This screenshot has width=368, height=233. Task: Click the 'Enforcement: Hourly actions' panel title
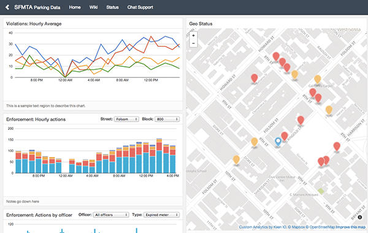pyautogui.click(x=36, y=120)
